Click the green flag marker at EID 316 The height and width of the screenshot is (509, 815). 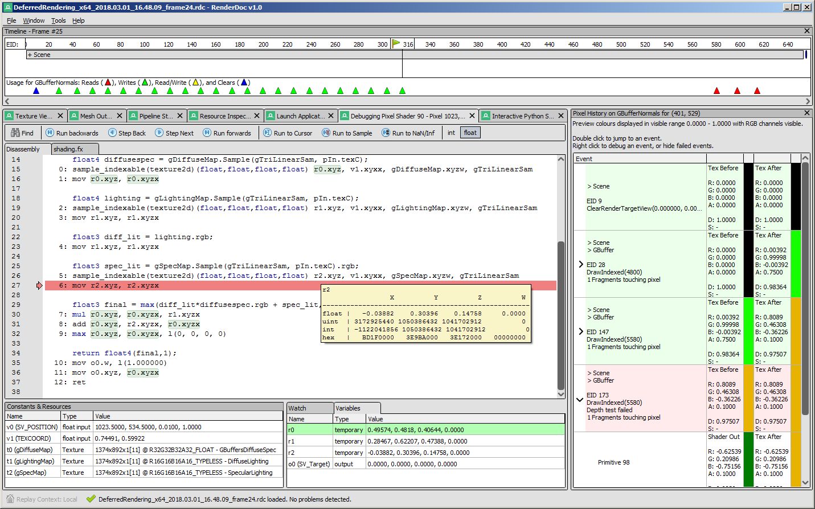396,43
